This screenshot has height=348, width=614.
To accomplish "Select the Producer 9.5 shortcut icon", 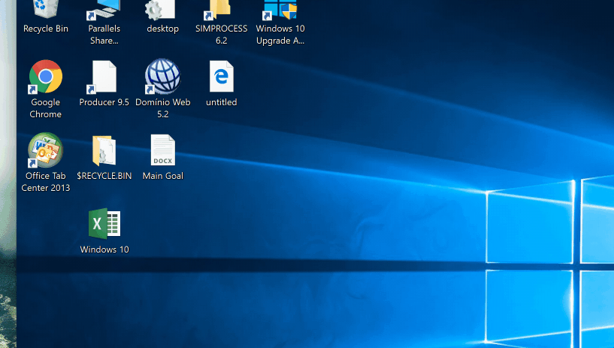I will pos(104,77).
